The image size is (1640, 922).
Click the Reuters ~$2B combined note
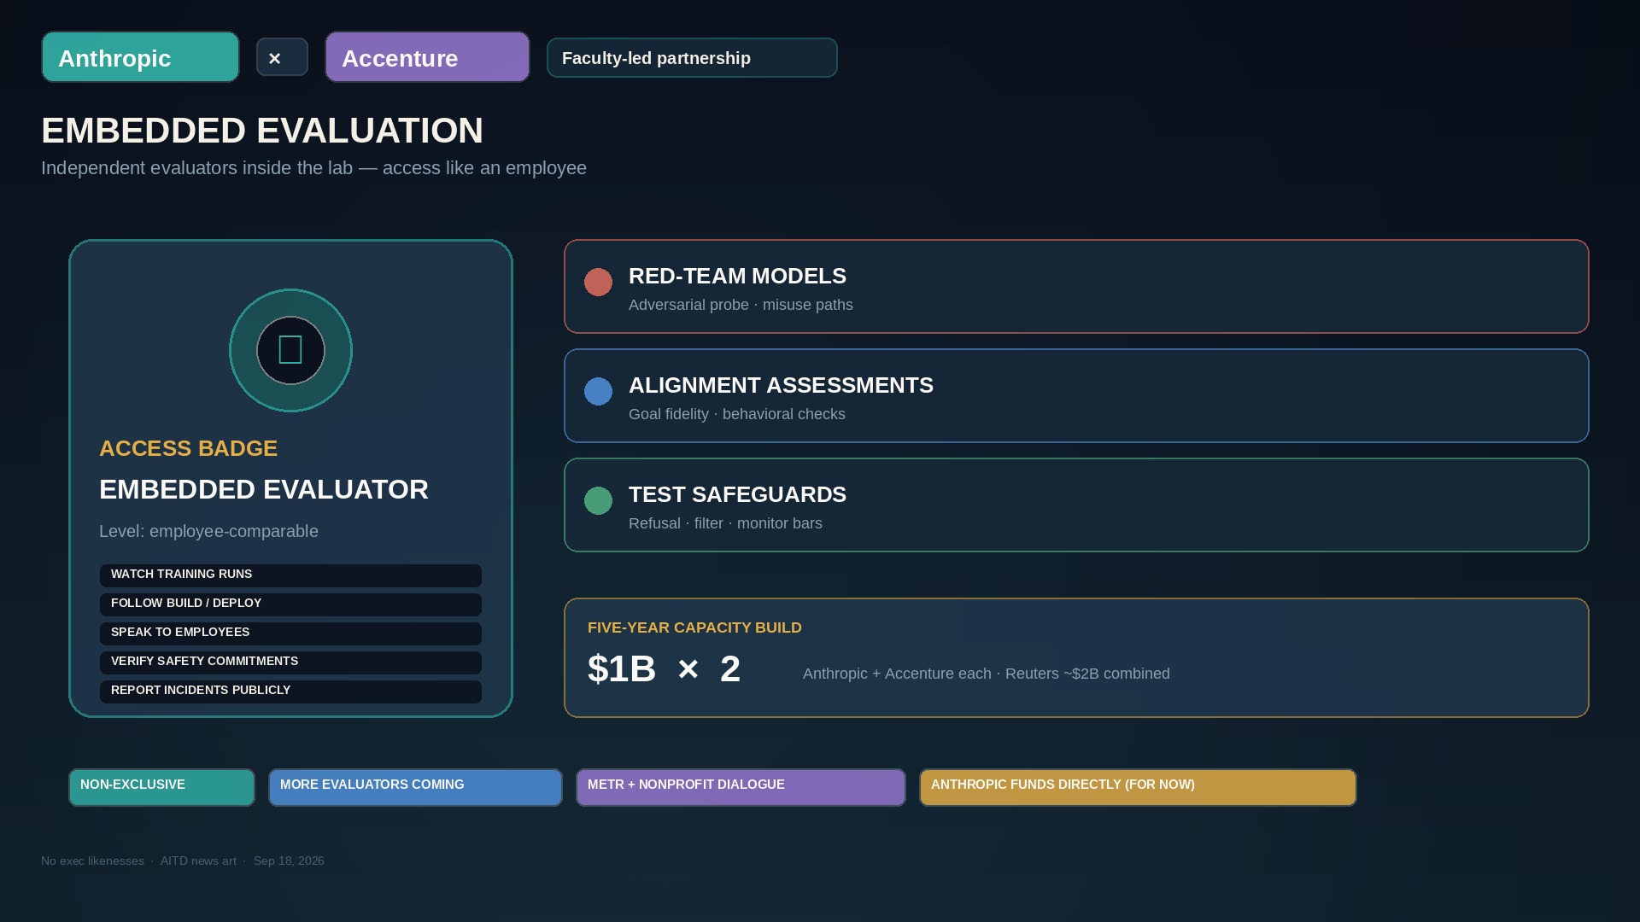click(1087, 674)
